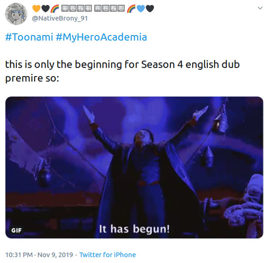Expand the tweet options chevron

[x=260, y=8]
